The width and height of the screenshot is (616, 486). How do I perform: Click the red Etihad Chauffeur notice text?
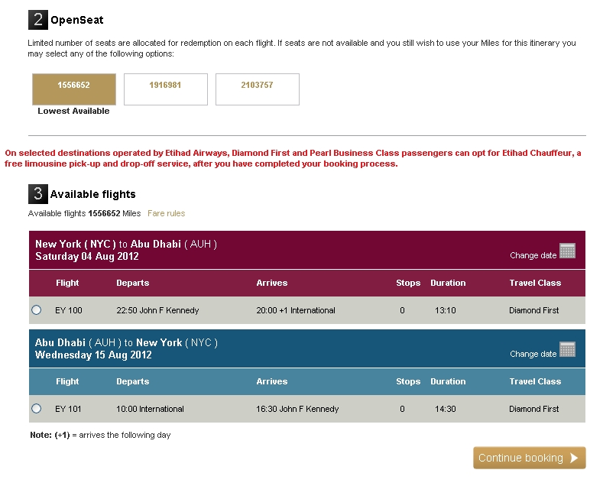click(293, 158)
